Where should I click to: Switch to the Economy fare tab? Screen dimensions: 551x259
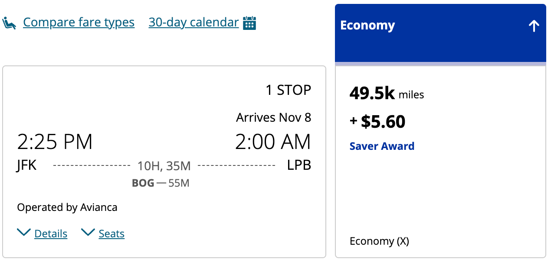point(367,25)
